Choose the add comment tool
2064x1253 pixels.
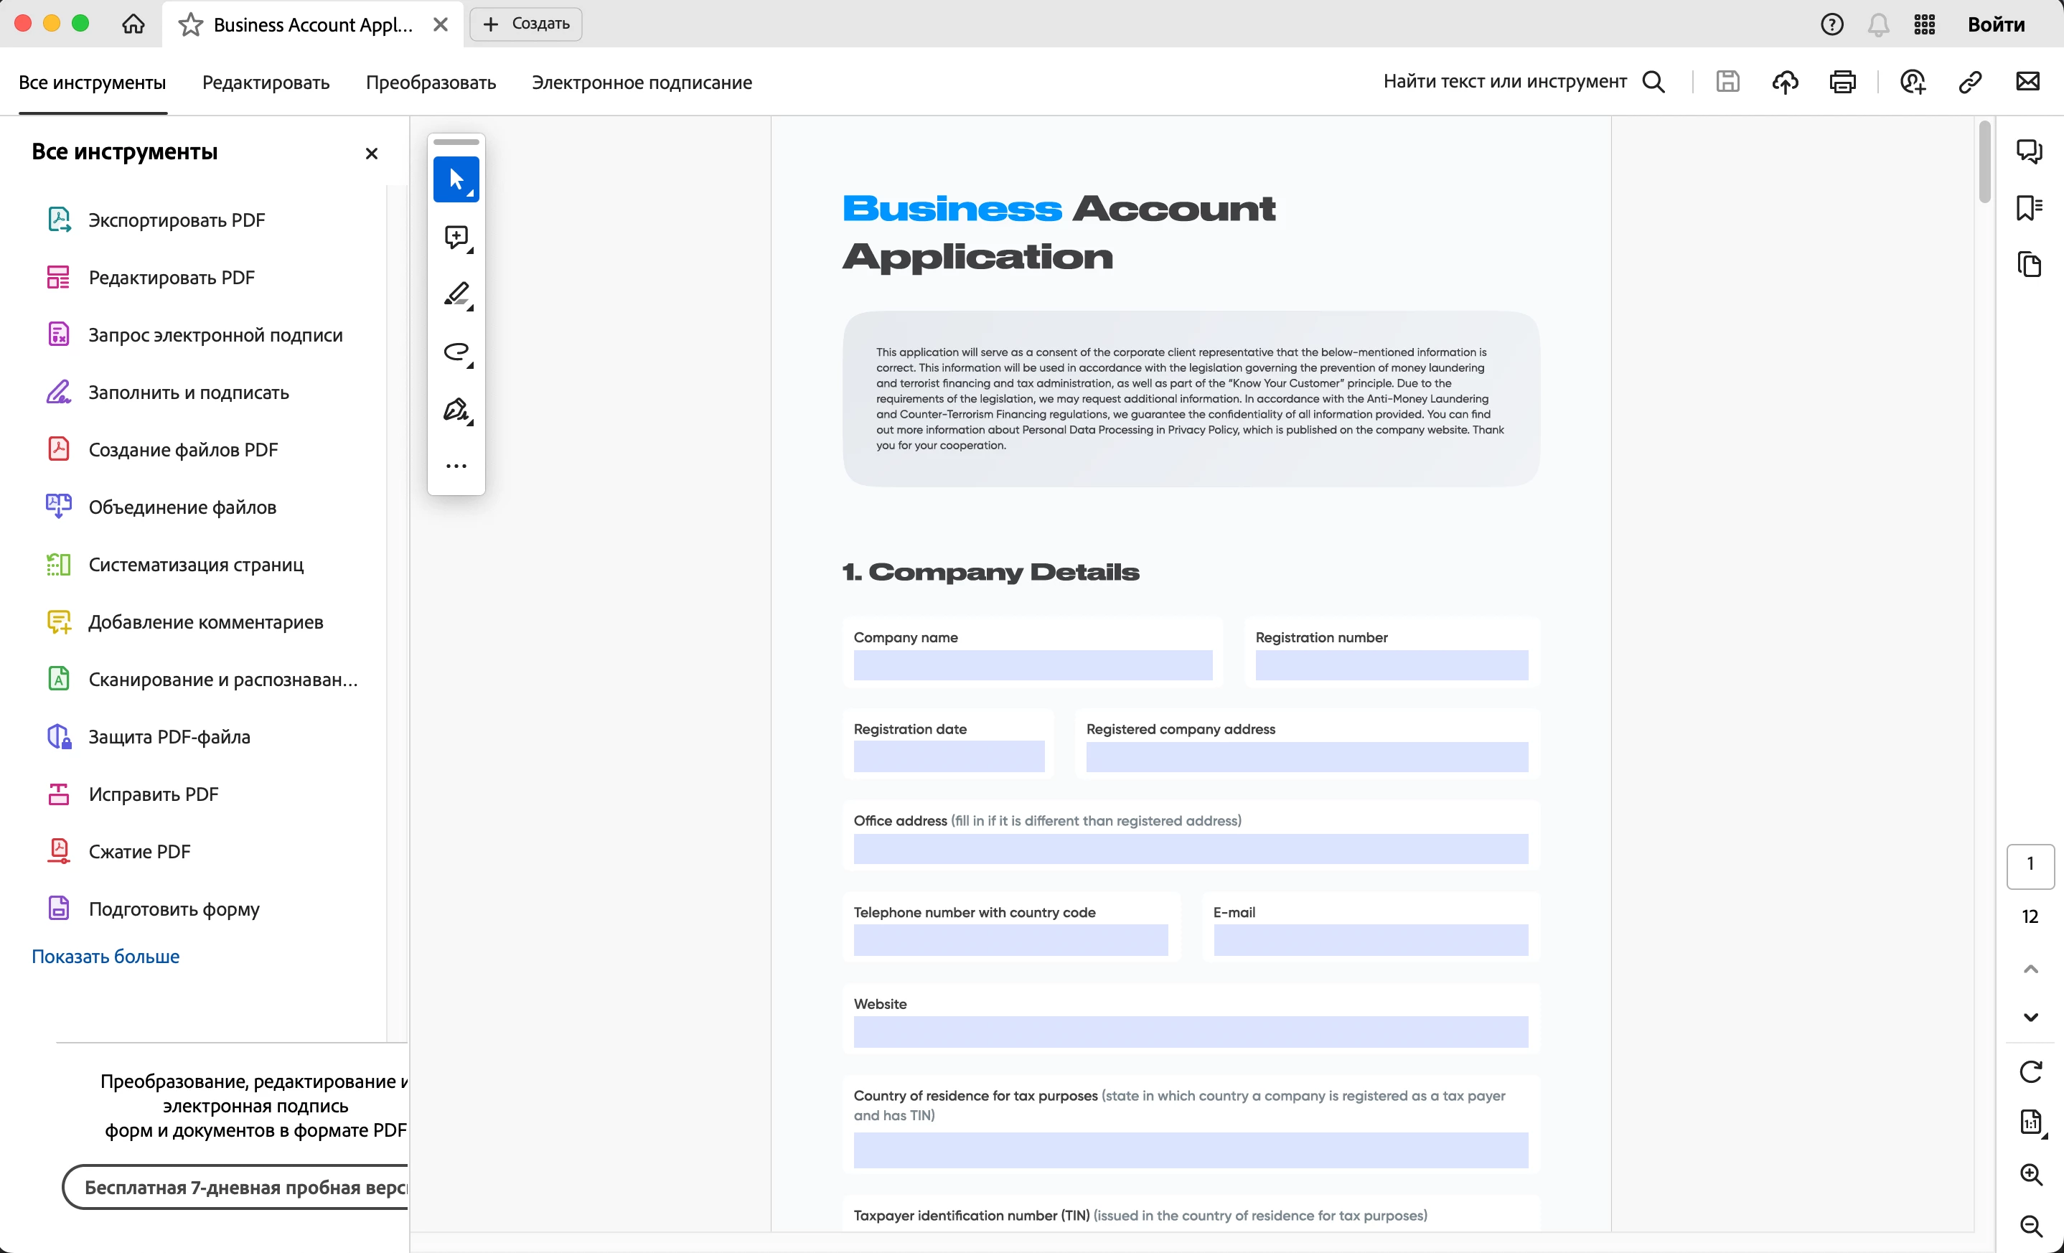[x=456, y=238]
